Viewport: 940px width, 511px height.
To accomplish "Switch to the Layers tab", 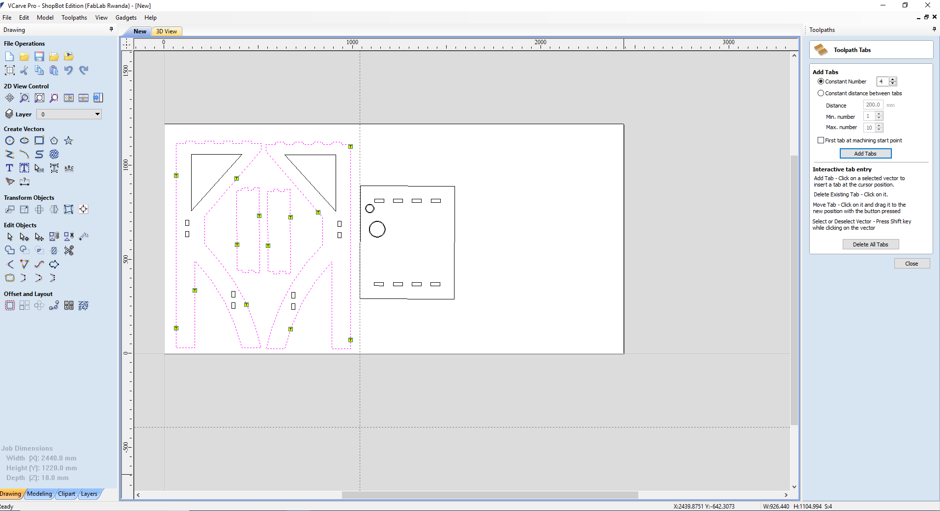I will (x=89, y=494).
